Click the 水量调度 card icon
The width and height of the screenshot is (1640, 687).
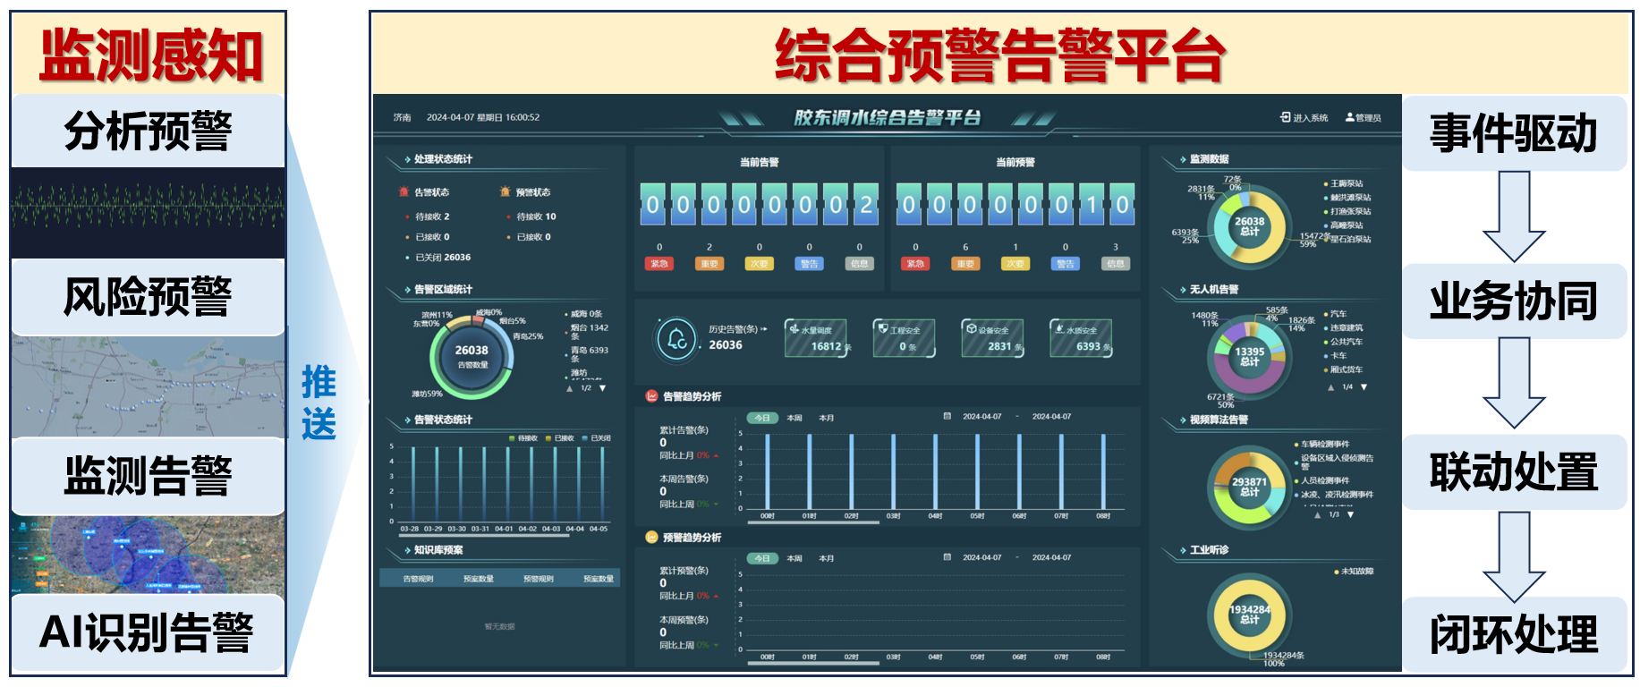(794, 328)
